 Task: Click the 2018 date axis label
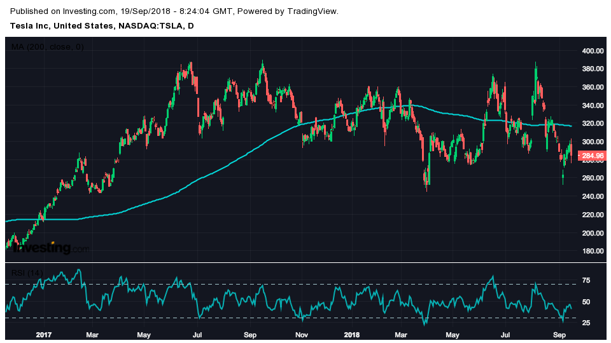[x=352, y=335]
